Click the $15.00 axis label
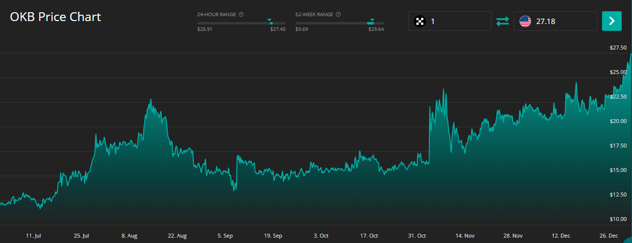 [x=617, y=170]
